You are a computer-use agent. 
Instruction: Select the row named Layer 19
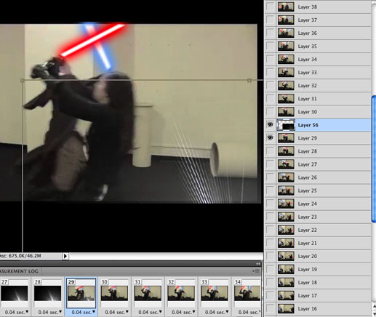click(x=318, y=269)
